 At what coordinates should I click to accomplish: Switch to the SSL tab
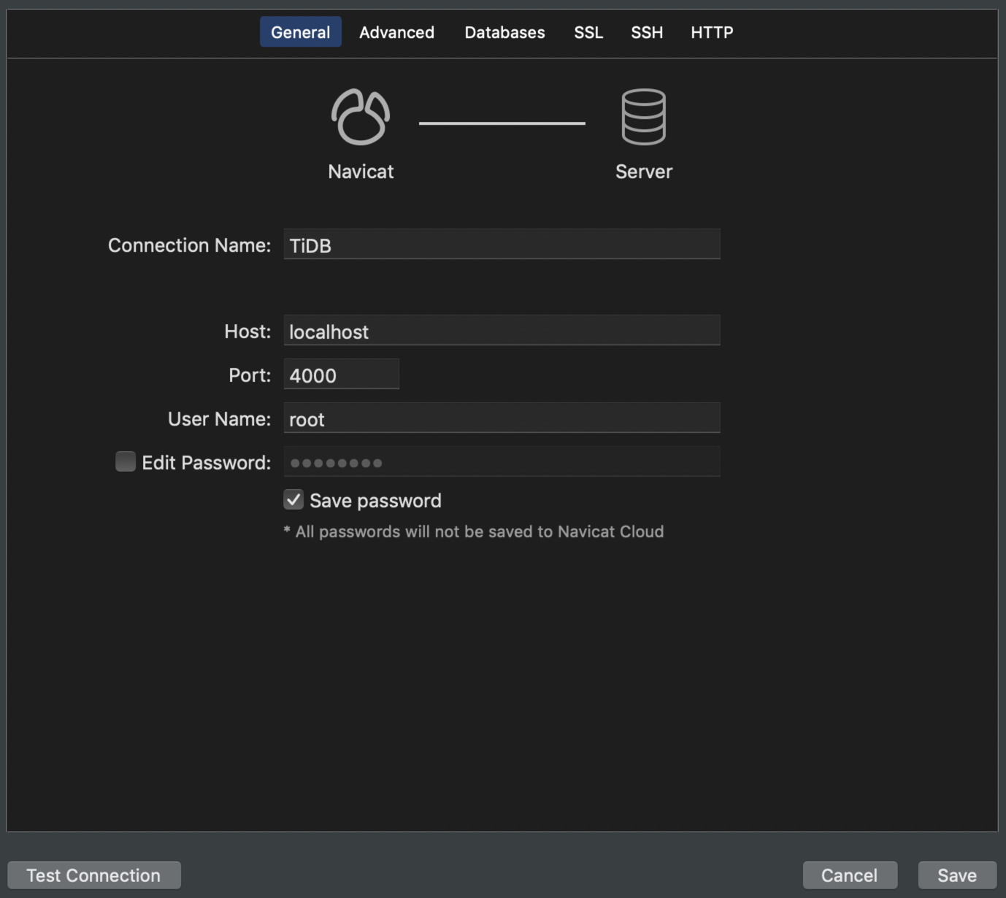click(x=588, y=32)
